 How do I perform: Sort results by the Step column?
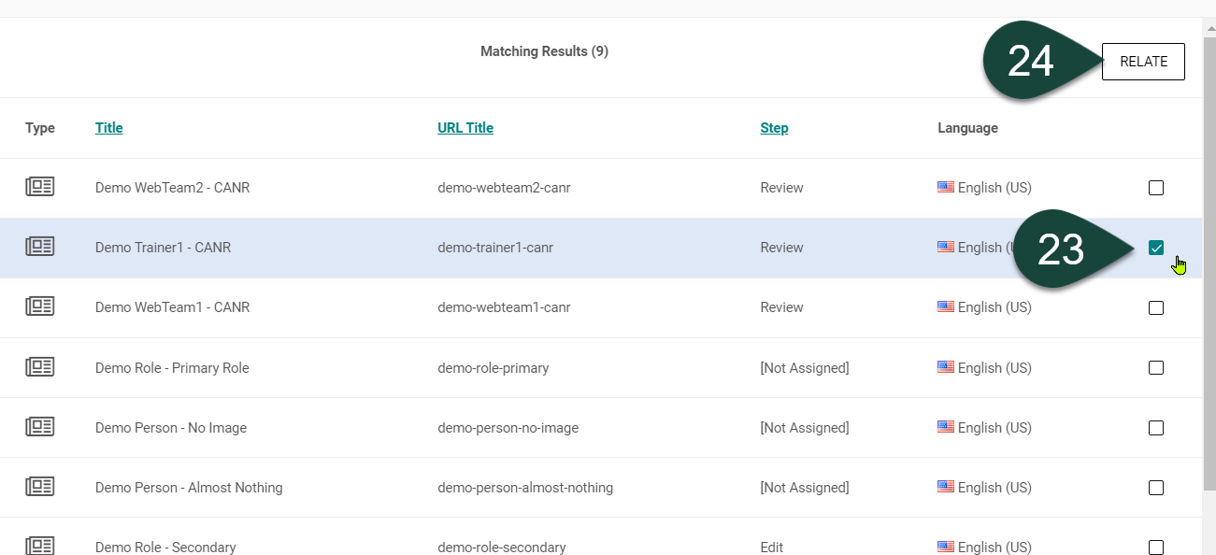(x=774, y=127)
